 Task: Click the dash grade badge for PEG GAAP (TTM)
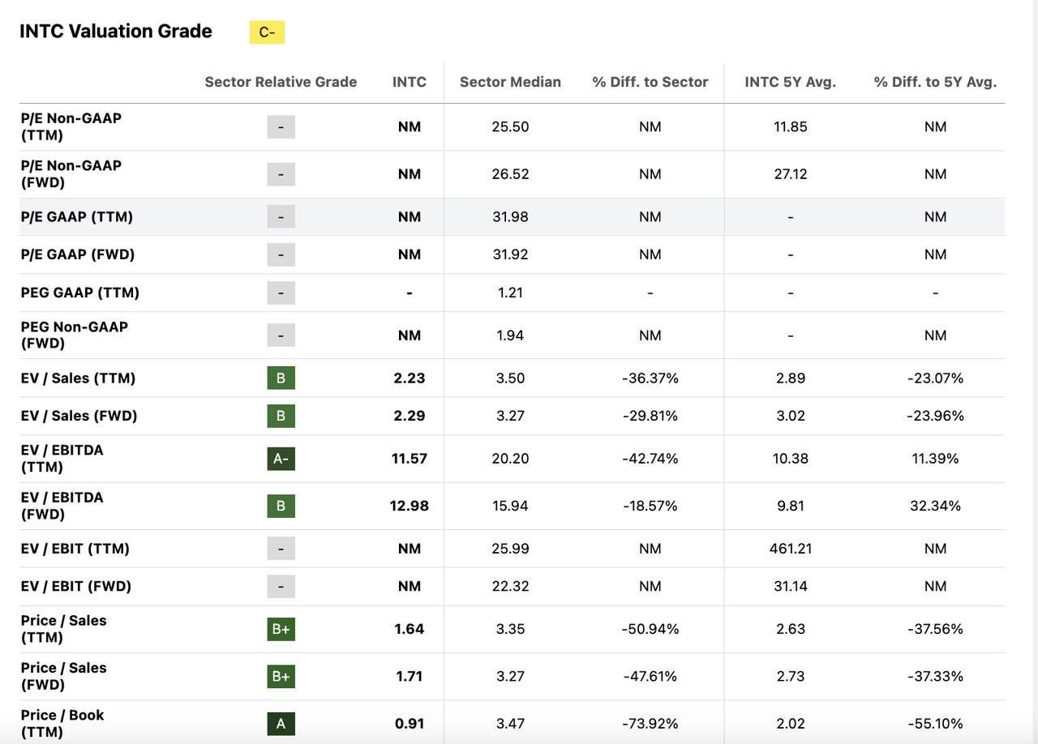(x=281, y=293)
